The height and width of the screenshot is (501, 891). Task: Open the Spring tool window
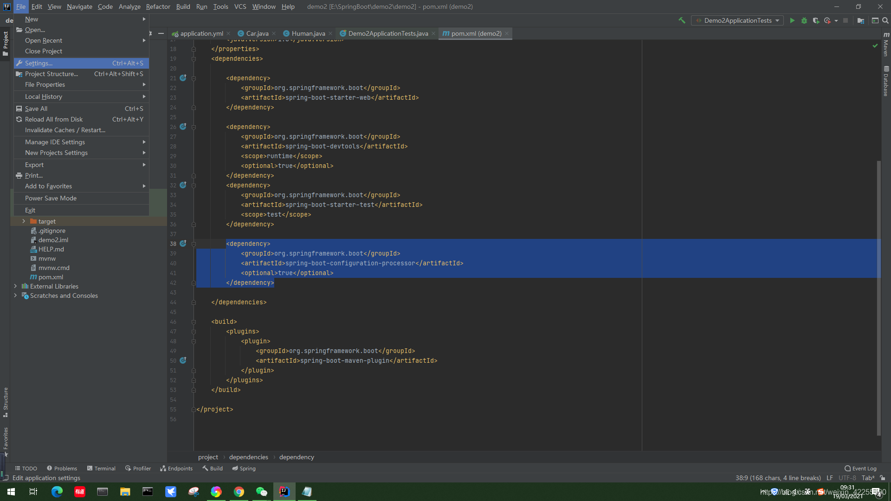click(244, 469)
